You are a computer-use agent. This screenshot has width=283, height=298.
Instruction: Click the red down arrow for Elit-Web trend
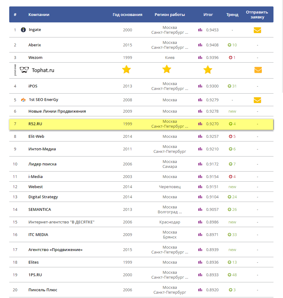(230, 137)
